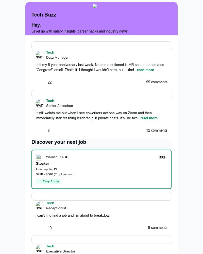Click the Walmart company logo
This screenshot has height=254, width=203.
[39, 157]
